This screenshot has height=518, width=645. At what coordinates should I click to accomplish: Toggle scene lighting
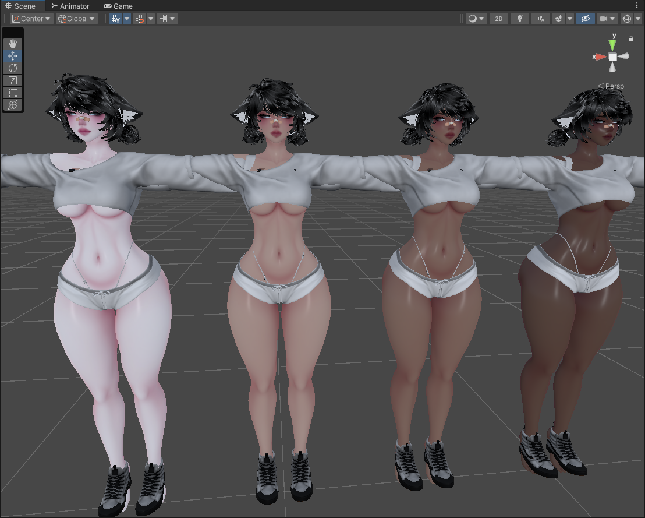coord(520,19)
